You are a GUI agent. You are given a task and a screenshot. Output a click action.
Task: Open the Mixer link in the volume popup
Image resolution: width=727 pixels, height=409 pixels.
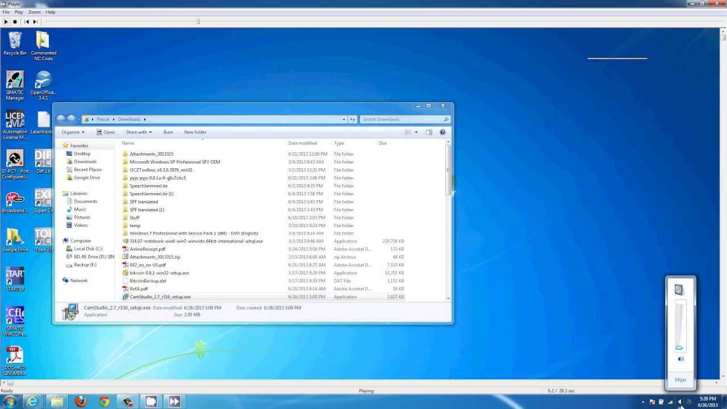pos(680,379)
